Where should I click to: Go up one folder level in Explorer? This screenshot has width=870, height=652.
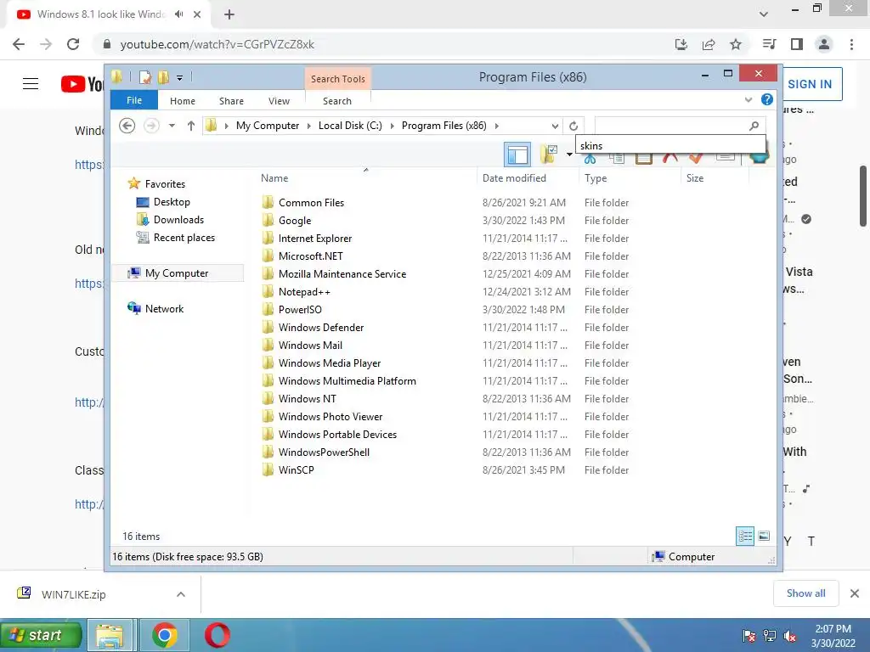point(191,126)
